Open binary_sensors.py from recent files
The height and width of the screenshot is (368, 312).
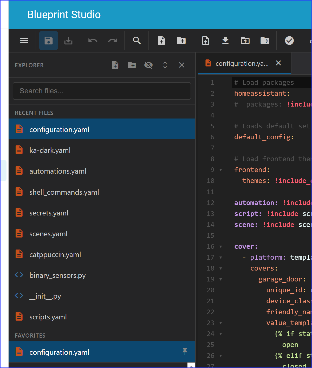coord(102,275)
